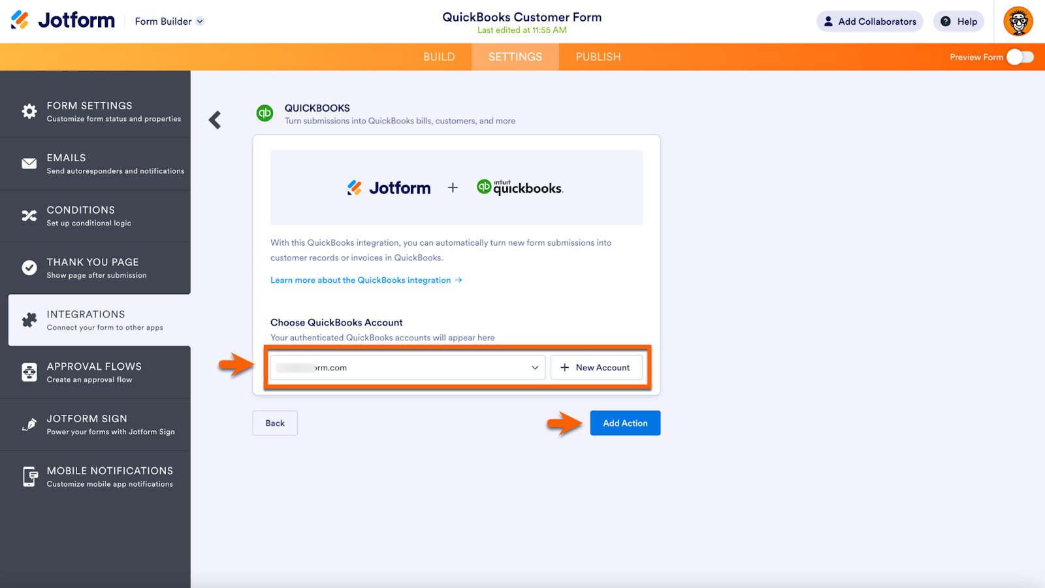Click the green QuickBooks icon beside the title

coord(265,113)
